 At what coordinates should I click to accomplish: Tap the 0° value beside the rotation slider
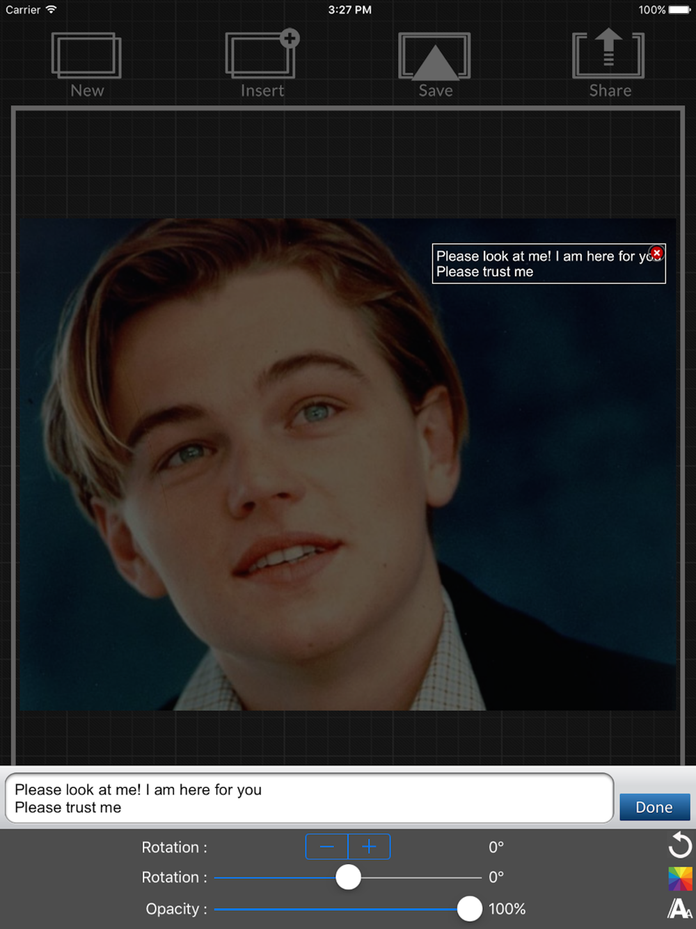496,877
